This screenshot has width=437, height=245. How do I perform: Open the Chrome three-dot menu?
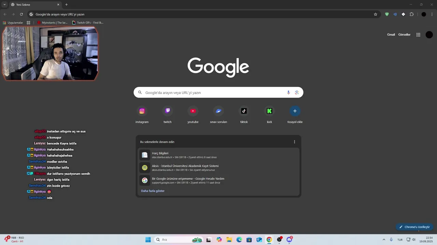coord(432,14)
